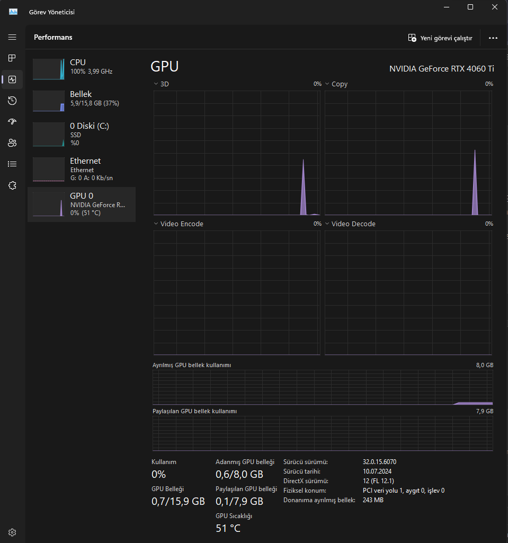
Task: Select the Performance page icon
Action: pyautogui.click(x=12, y=79)
